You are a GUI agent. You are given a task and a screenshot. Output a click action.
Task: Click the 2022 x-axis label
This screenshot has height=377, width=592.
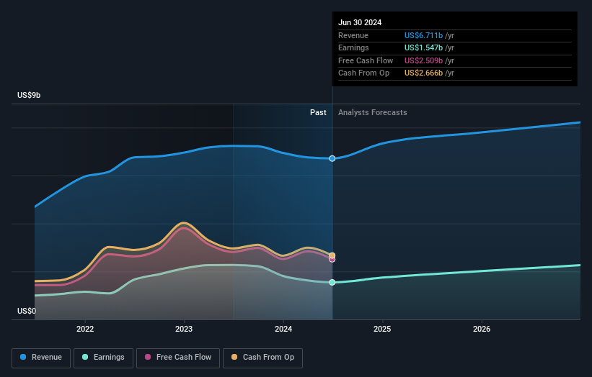[x=85, y=330]
